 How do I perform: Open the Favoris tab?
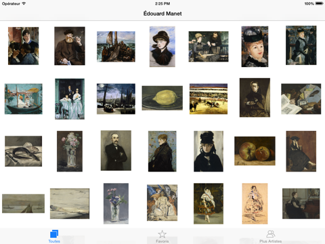pyautogui.click(x=162, y=237)
